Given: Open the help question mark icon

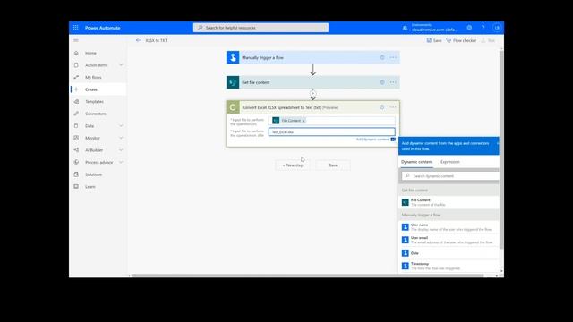Looking at the screenshot, I should [483, 28].
